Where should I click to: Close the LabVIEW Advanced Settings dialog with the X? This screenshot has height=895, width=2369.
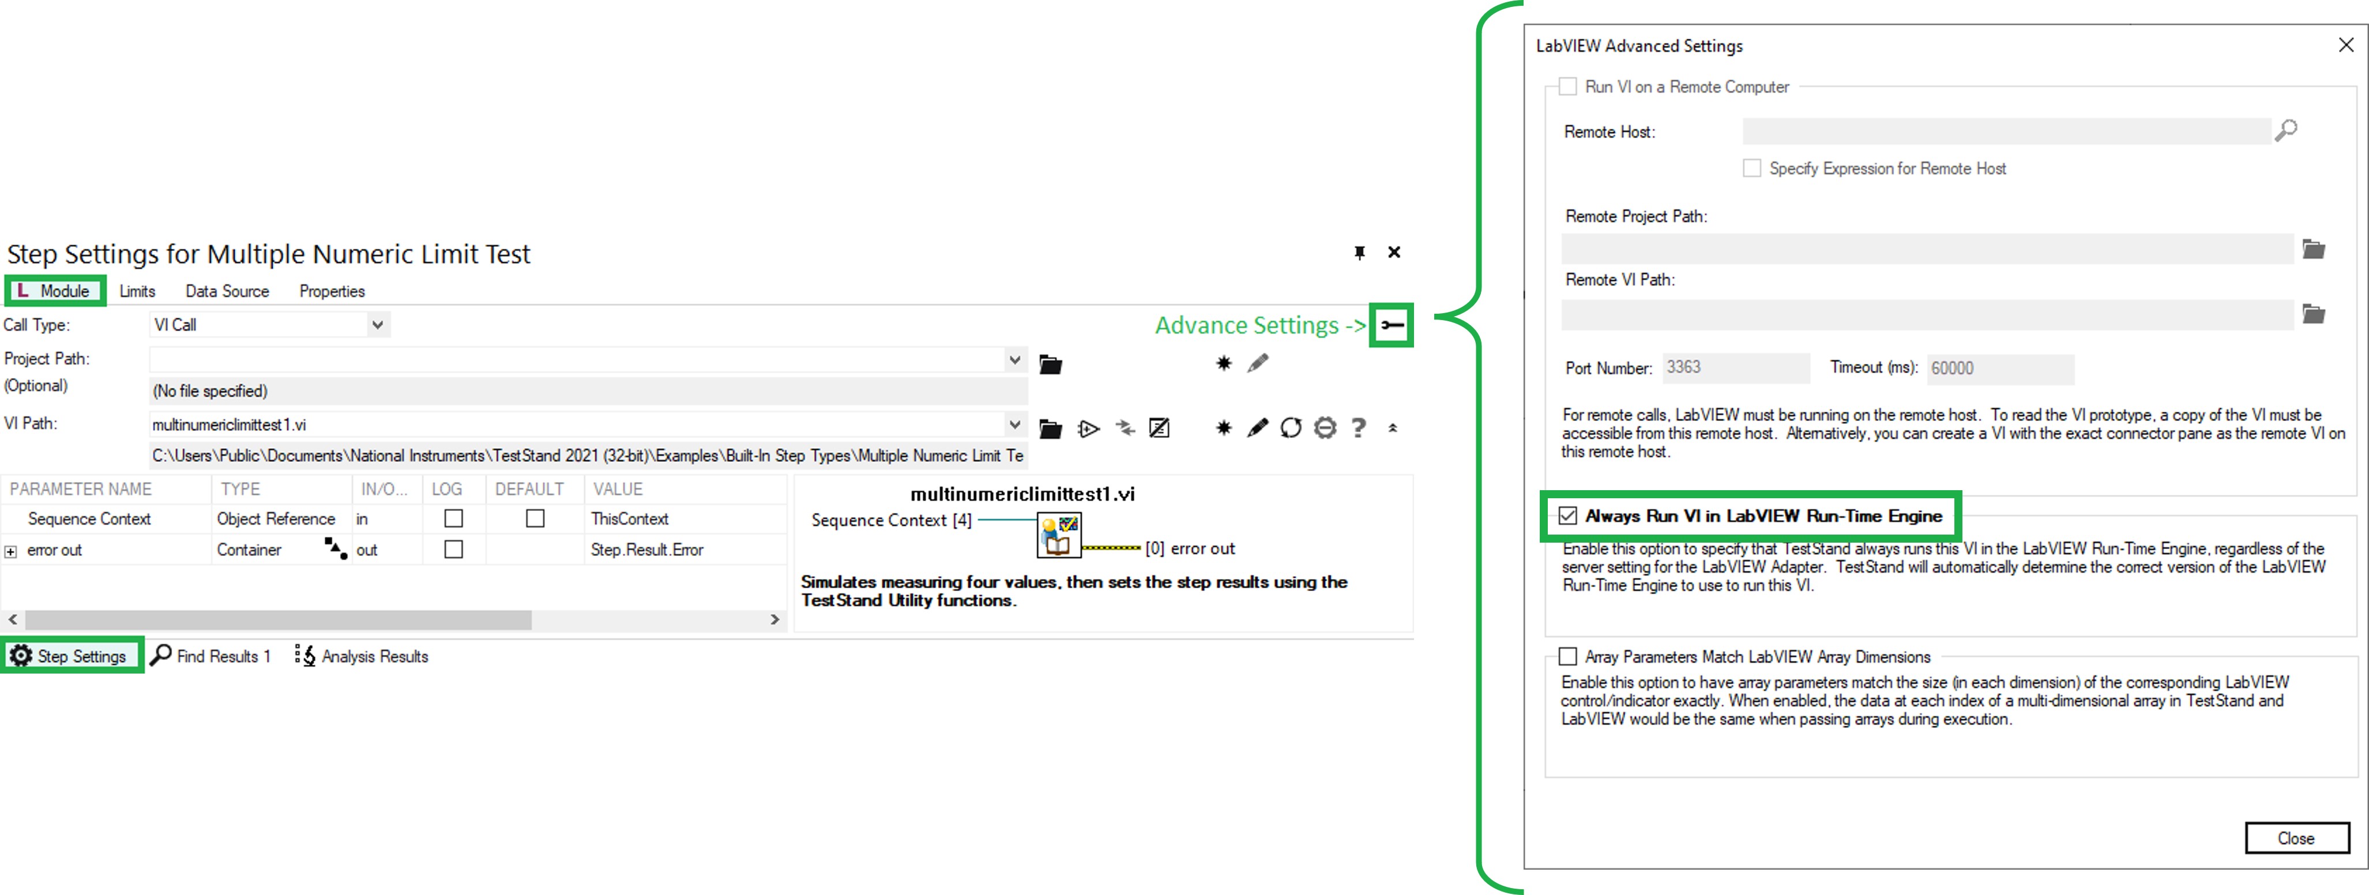coord(2346,44)
